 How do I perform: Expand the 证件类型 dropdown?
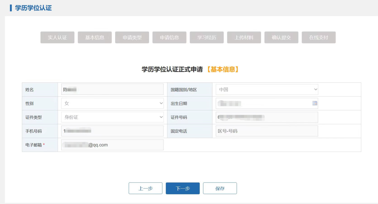[160, 117]
